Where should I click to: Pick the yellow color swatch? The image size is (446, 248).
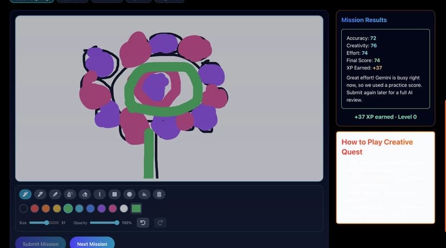pos(57,209)
